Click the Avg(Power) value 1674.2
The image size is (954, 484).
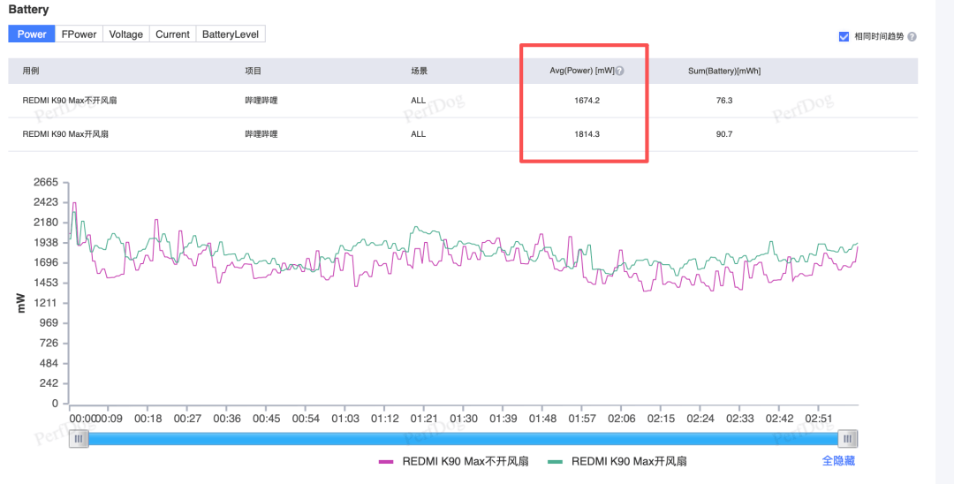(x=587, y=101)
